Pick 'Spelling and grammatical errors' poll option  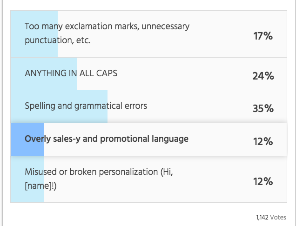148,106
